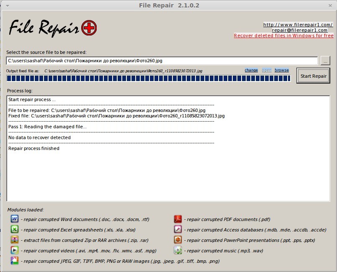The height and width of the screenshot is (272, 337).
Task: Click the Access databases module icon
Action: click(178, 229)
